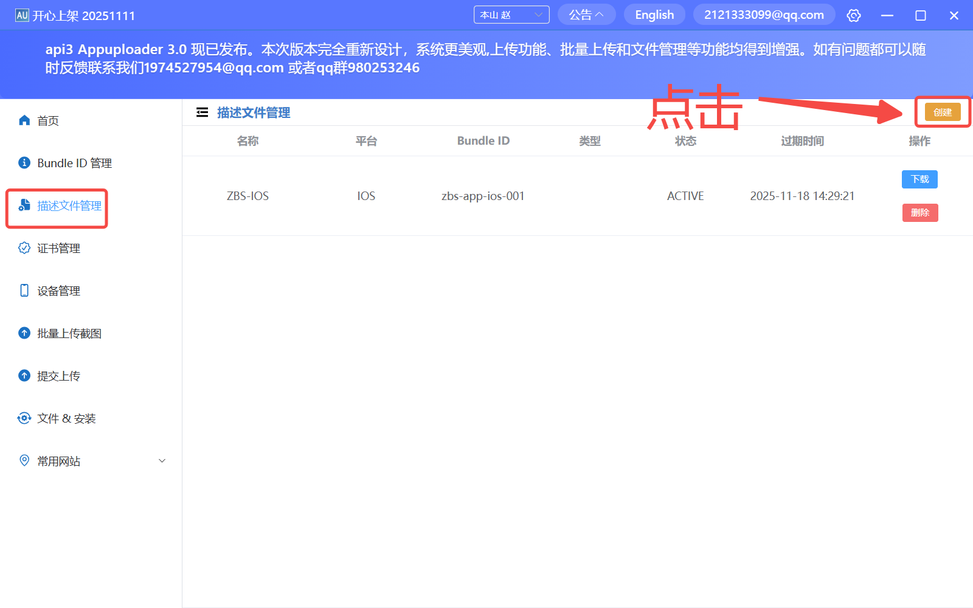Image resolution: width=973 pixels, height=608 pixels.
Task: Click the list filter icon beside 描述文件管理 title
Action: [202, 112]
